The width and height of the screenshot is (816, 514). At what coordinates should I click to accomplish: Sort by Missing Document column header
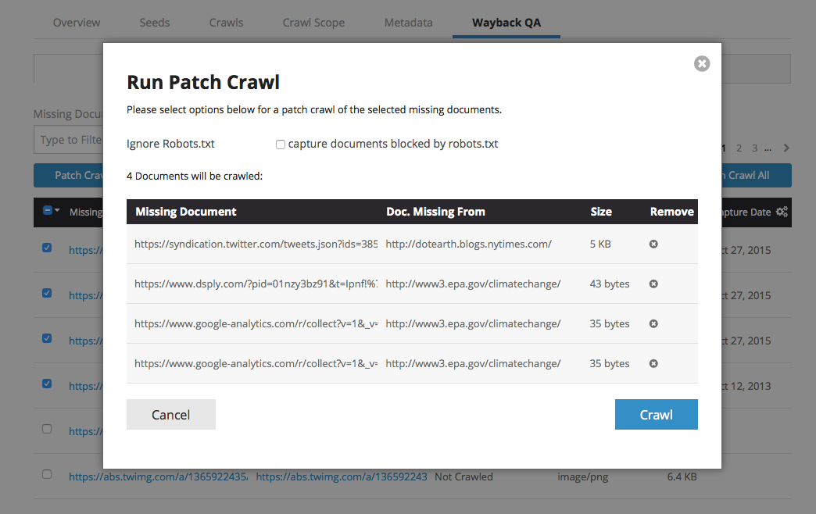[x=185, y=212]
